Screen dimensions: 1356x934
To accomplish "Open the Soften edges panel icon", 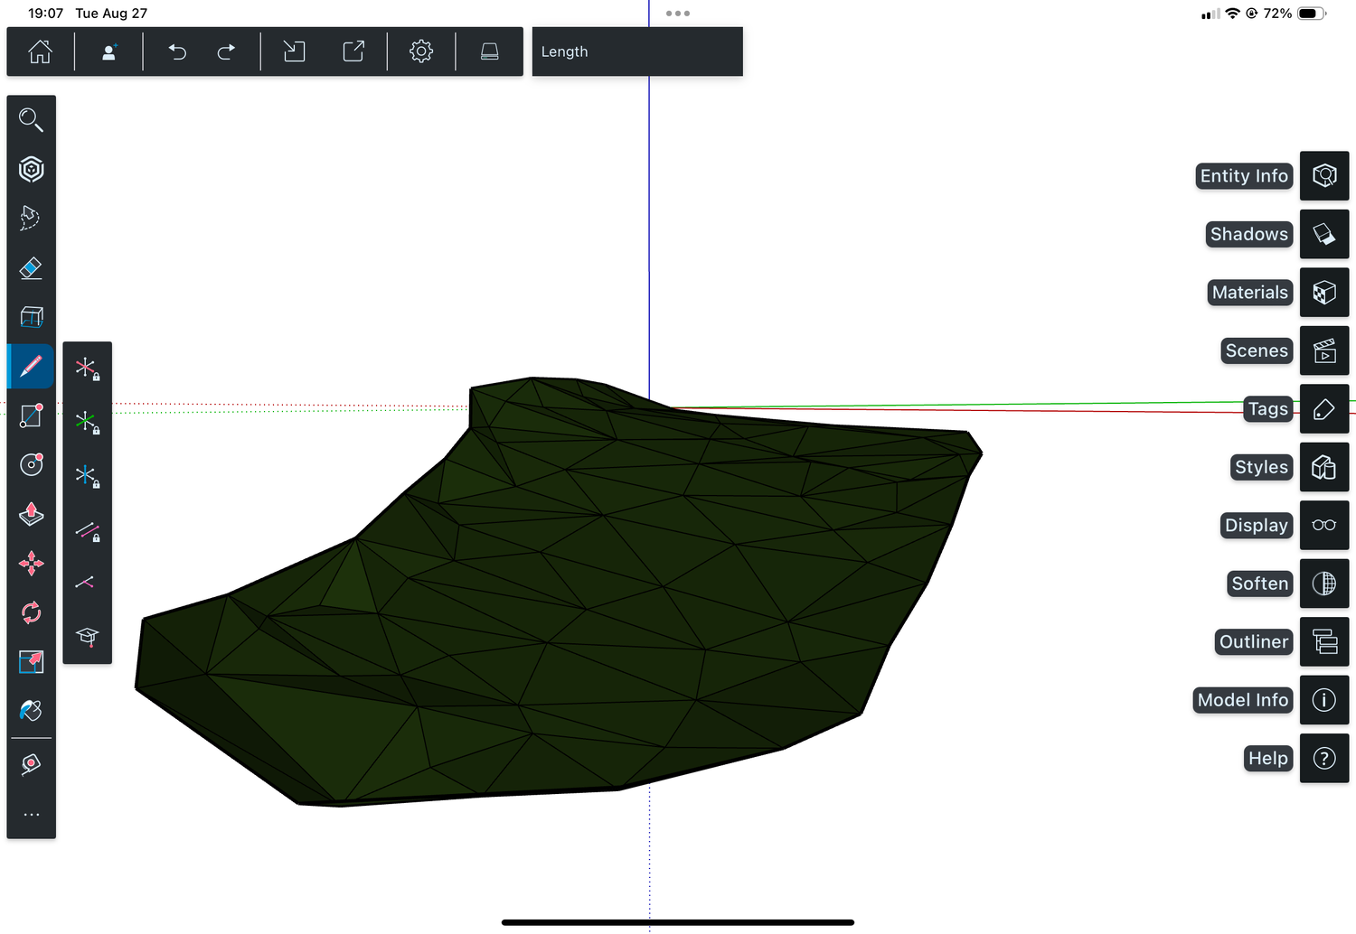I will coord(1324,584).
